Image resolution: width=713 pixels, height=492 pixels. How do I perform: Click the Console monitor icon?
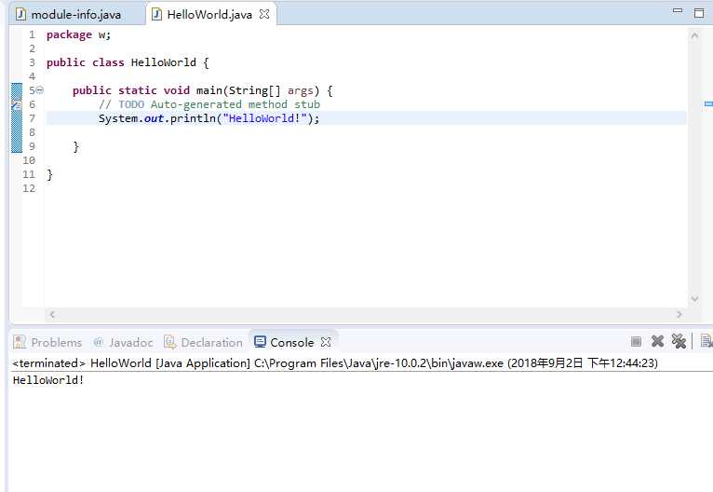(x=260, y=342)
